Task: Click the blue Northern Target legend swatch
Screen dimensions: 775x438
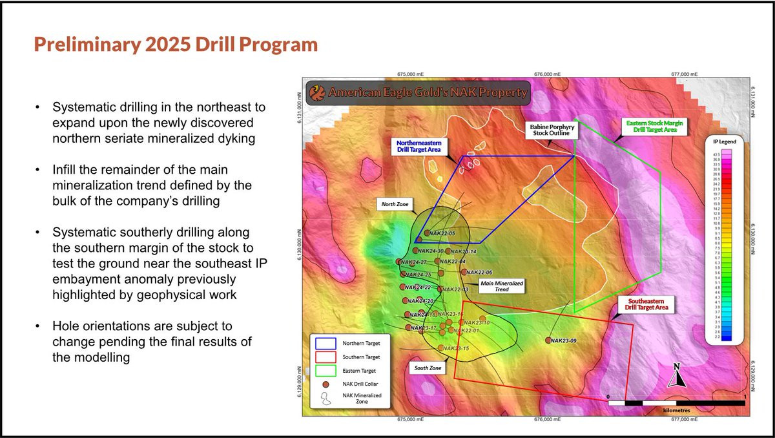Action: 327,342
